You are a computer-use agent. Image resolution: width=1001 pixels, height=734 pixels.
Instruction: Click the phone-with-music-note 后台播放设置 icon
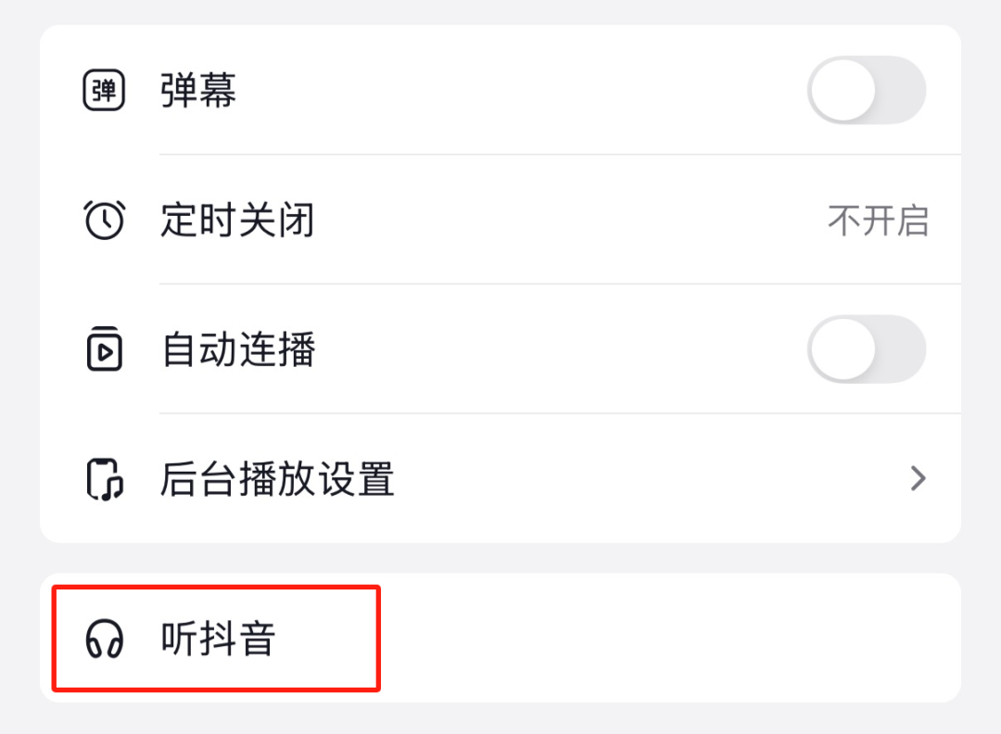104,479
